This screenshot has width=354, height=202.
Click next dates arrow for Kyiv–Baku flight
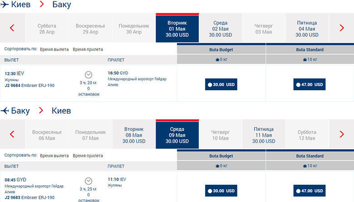tap(342, 28)
